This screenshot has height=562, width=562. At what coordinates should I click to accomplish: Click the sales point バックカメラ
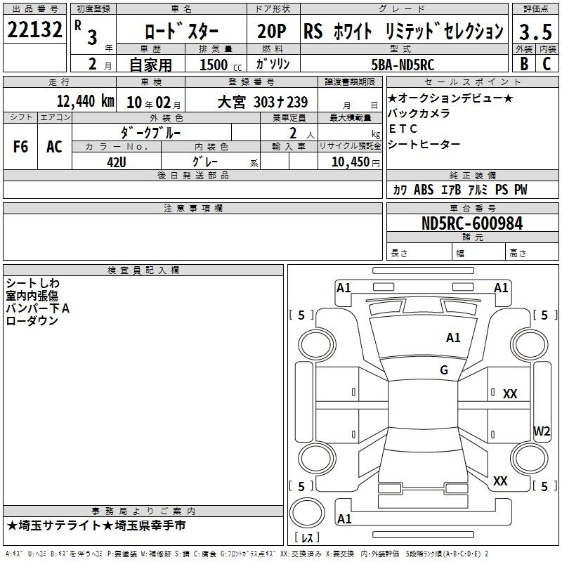(419, 113)
